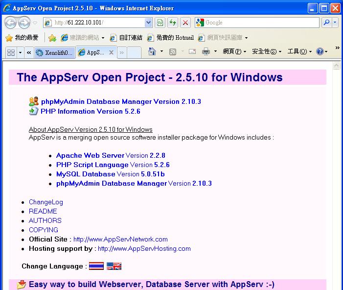Expand the tab list dropdown arrow
343x290 pixels.
coord(20,52)
